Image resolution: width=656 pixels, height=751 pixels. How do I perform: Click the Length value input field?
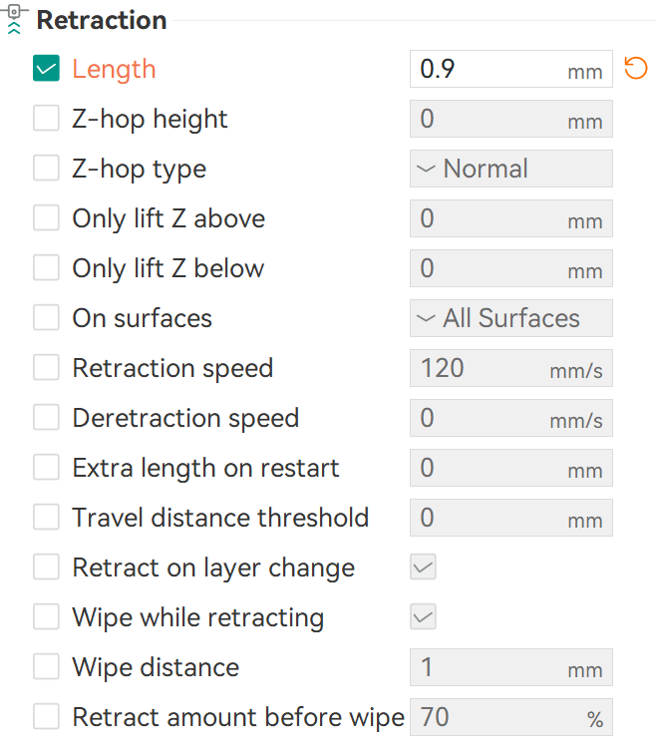[x=489, y=69]
